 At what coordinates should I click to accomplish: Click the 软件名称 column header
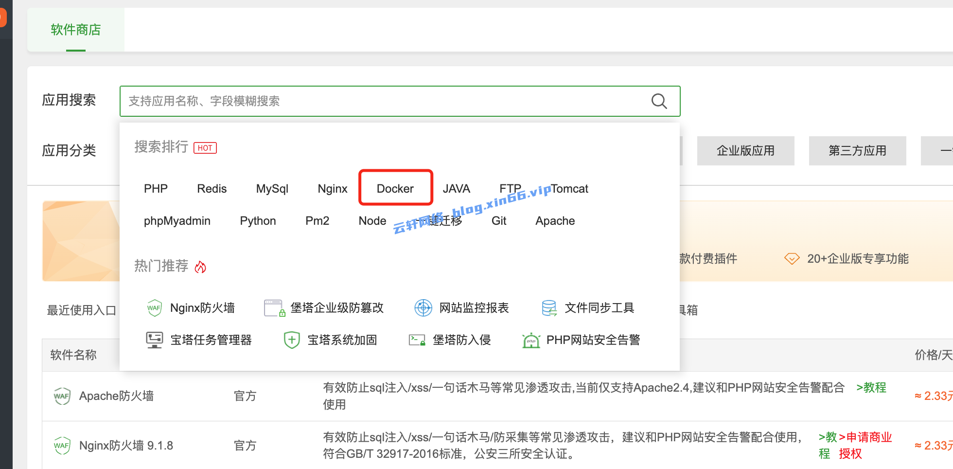[73, 355]
